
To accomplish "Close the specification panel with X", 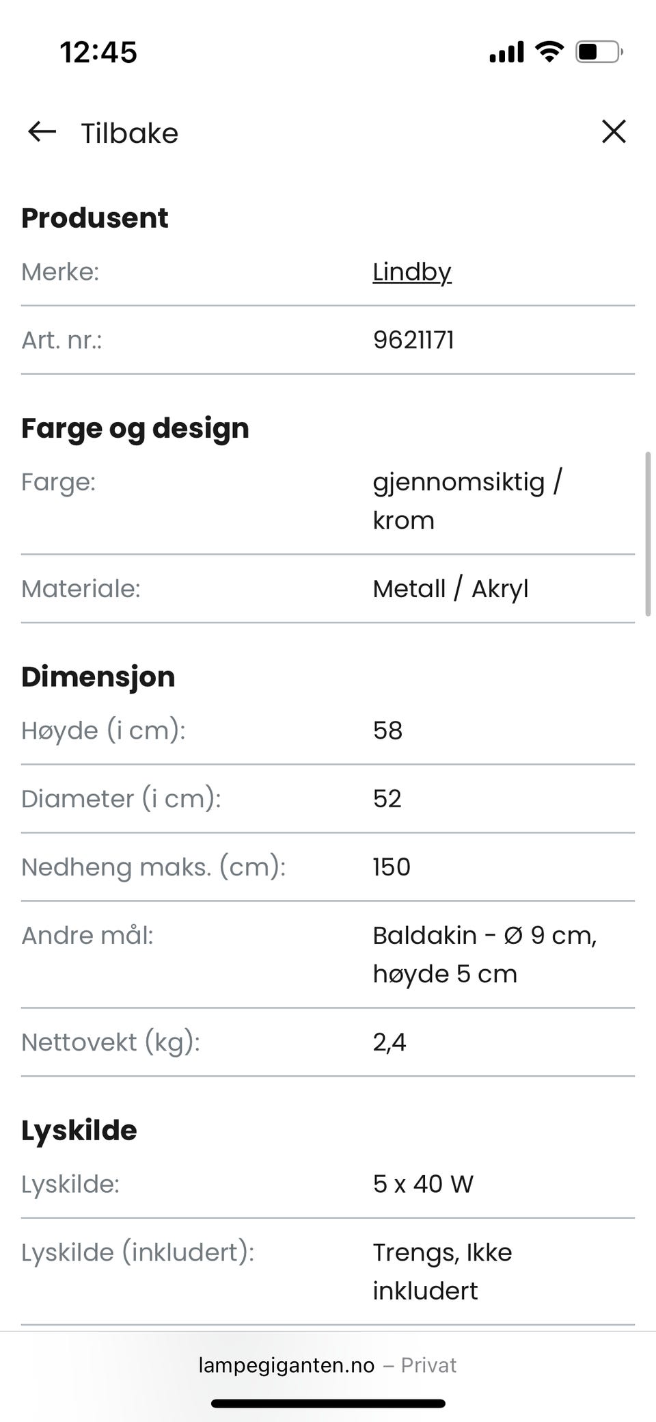I will (x=614, y=131).
